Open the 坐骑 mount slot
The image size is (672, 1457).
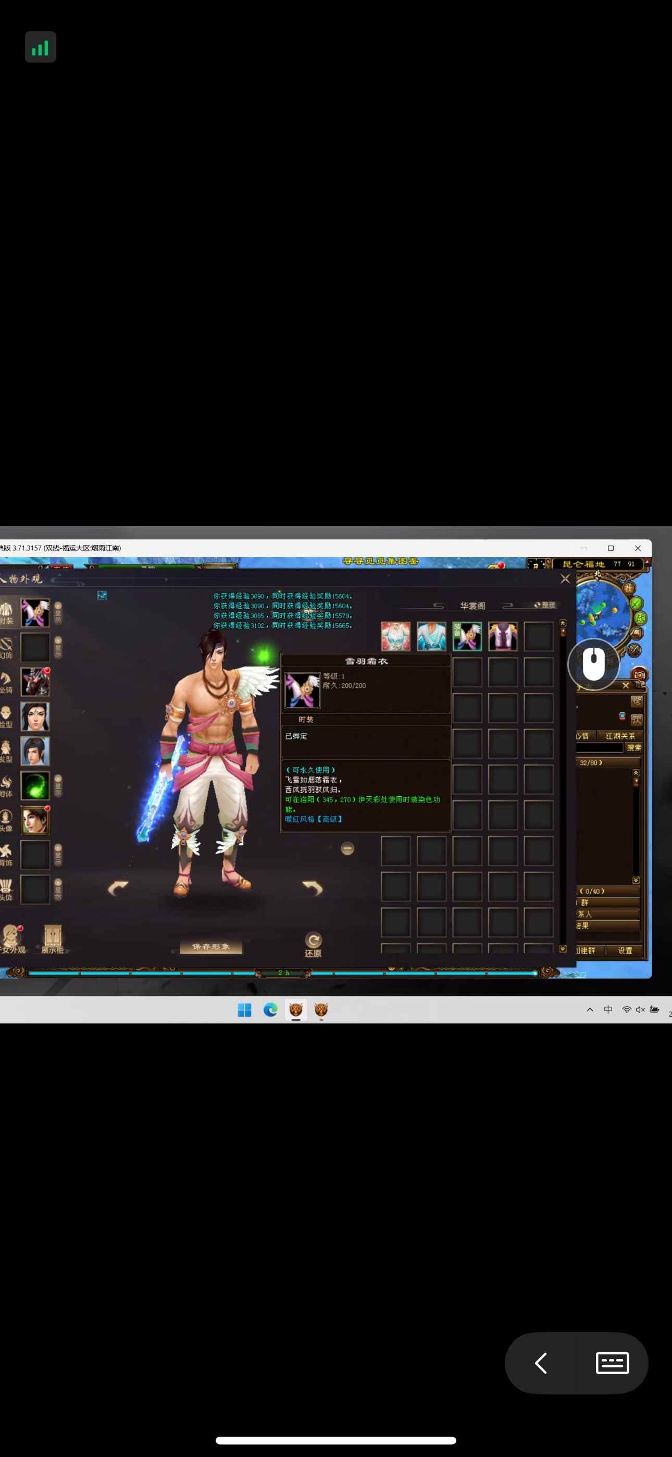coord(35,682)
